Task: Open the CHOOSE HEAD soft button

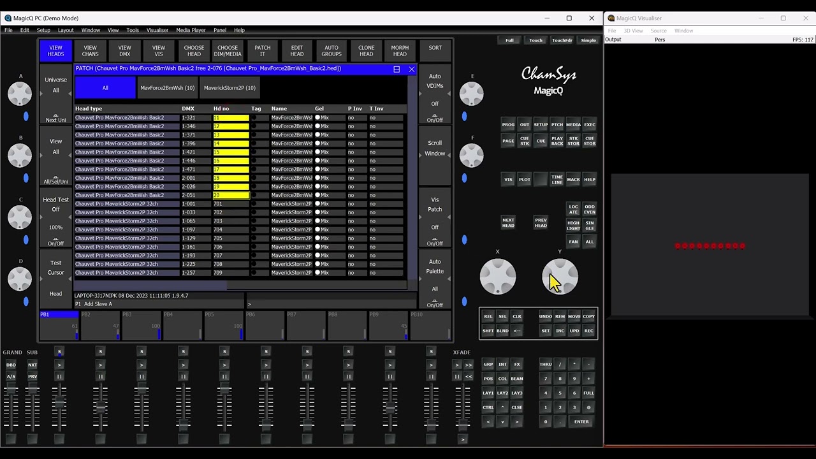Action: [194, 51]
